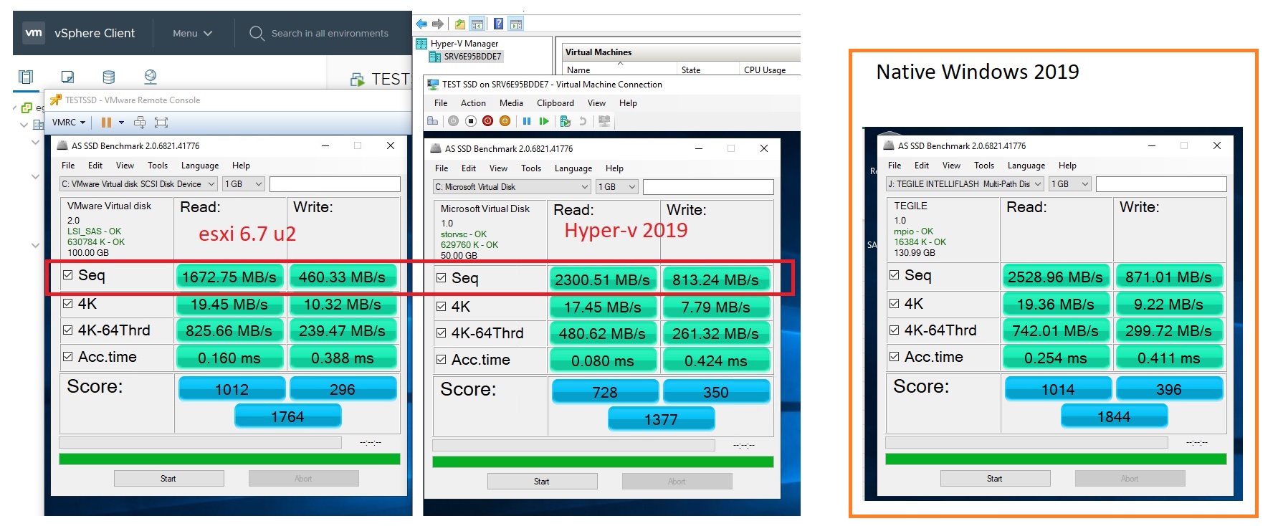Open Language menu in the Microsoft Virtual Disk benchmark
This screenshot has height=526, width=1278.
pyautogui.click(x=573, y=168)
